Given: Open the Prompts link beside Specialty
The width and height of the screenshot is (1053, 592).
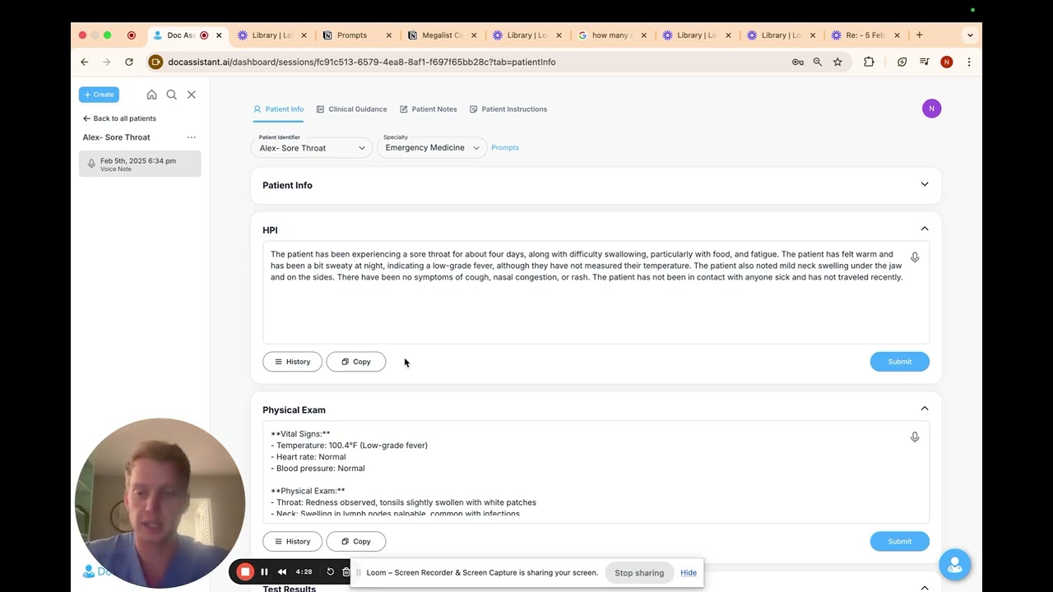Looking at the screenshot, I should [505, 147].
